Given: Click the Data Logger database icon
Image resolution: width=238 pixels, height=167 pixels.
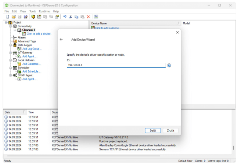Looking at the screenshot, I should [15, 45].
